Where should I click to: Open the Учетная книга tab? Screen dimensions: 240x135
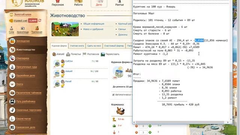[x=77, y=46]
